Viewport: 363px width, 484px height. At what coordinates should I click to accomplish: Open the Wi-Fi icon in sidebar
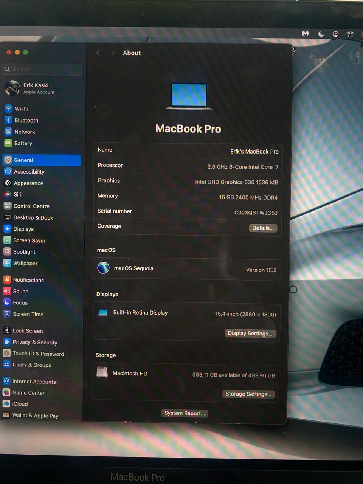click(x=8, y=109)
